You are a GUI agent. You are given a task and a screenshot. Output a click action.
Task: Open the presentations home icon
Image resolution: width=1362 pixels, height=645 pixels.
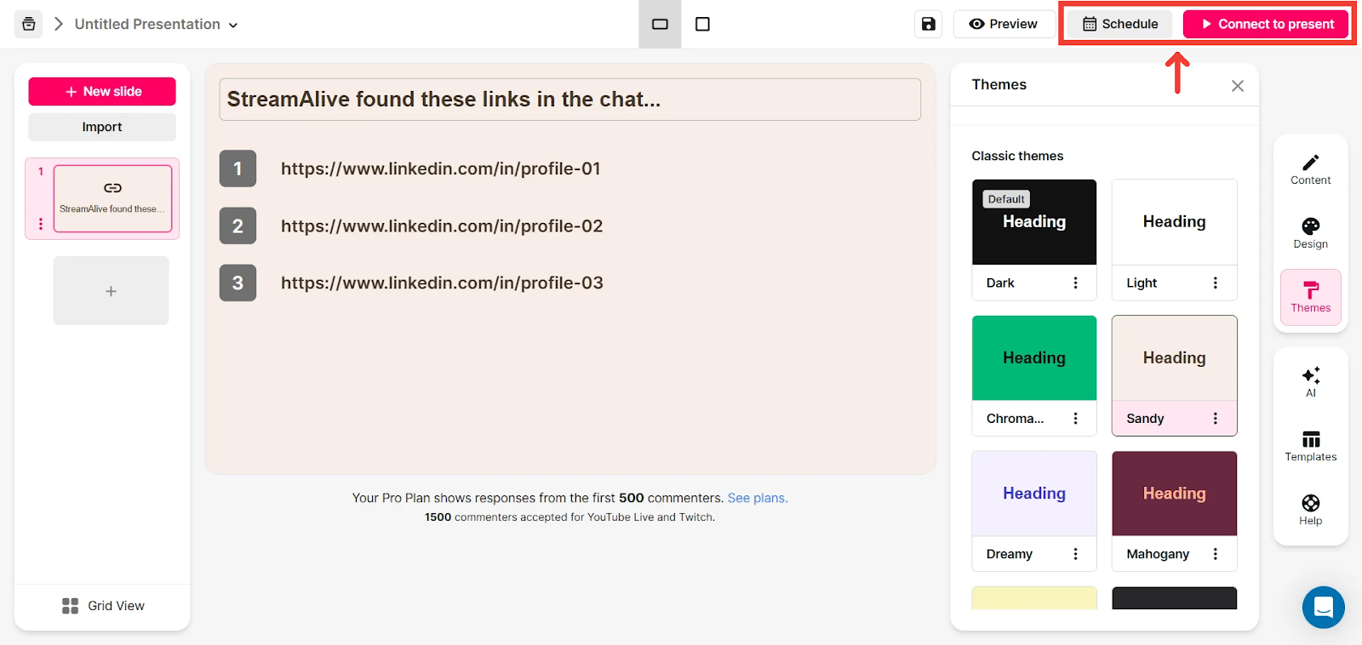(28, 24)
